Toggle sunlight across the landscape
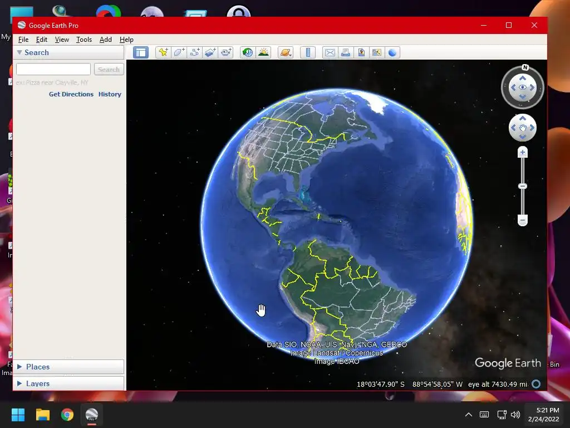 click(x=263, y=52)
